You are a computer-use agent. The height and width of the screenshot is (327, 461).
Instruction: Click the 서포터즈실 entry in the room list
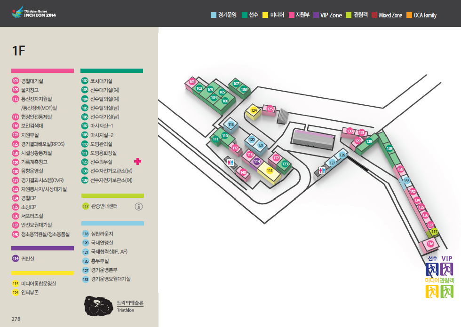coord(28,216)
